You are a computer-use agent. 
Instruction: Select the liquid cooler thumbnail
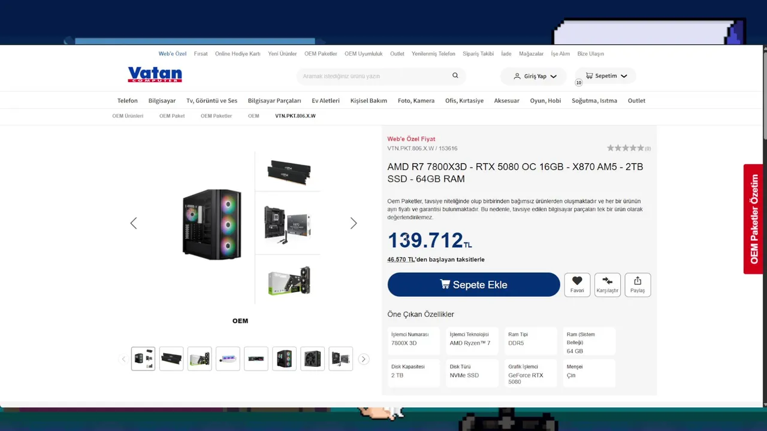[228, 359]
